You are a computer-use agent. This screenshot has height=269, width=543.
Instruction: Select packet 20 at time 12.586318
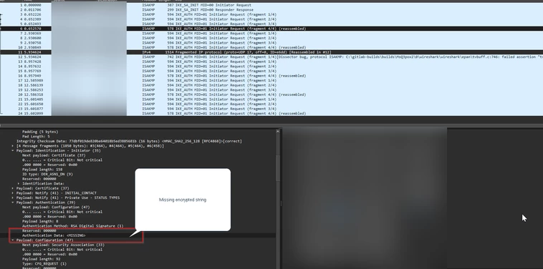click(271, 94)
